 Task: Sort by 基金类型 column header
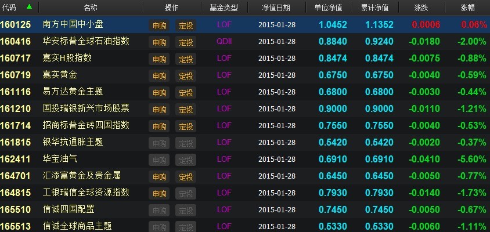coord(224,8)
